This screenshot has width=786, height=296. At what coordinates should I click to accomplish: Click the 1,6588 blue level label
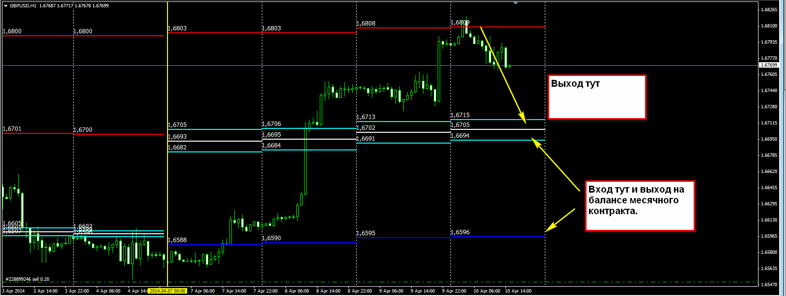pyautogui.click(x=177, y=240)
